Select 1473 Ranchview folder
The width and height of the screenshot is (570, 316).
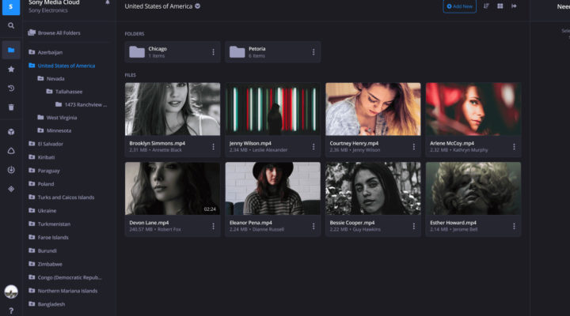tap(81, 104)
